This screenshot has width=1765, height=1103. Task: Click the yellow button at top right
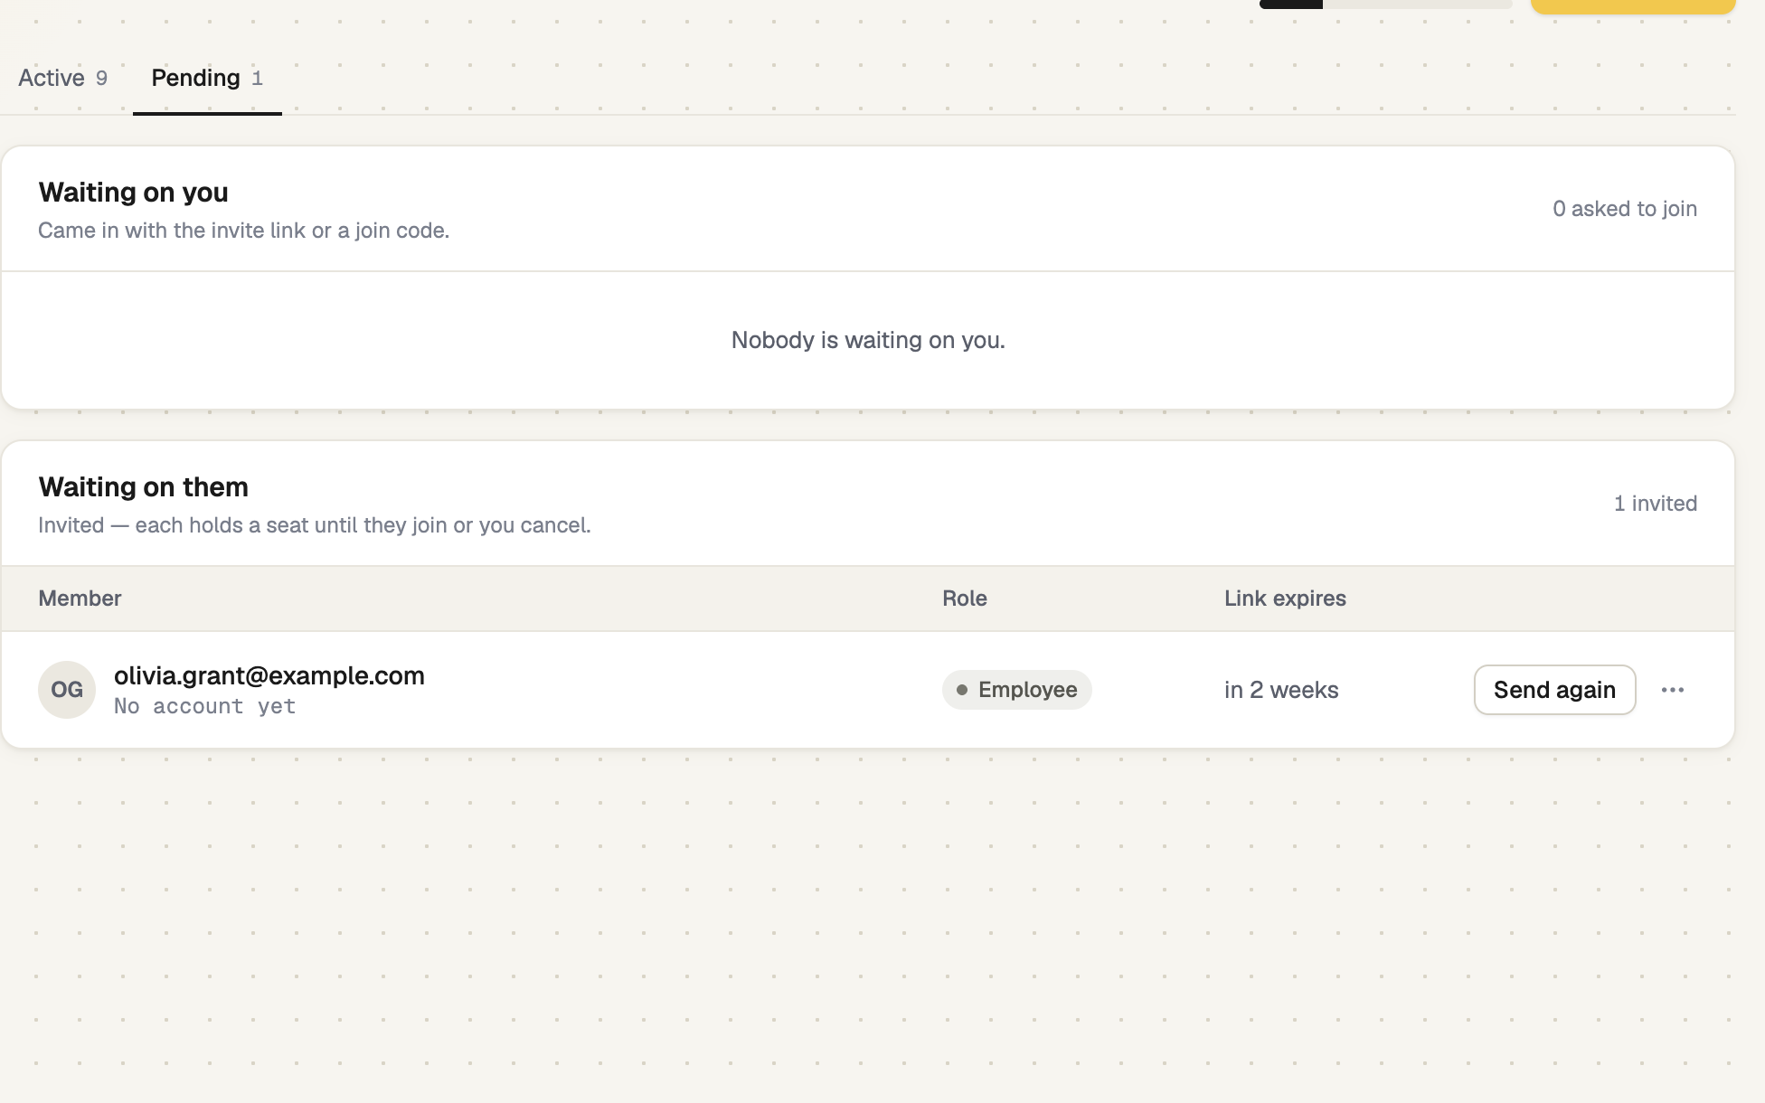[1633, 6]
